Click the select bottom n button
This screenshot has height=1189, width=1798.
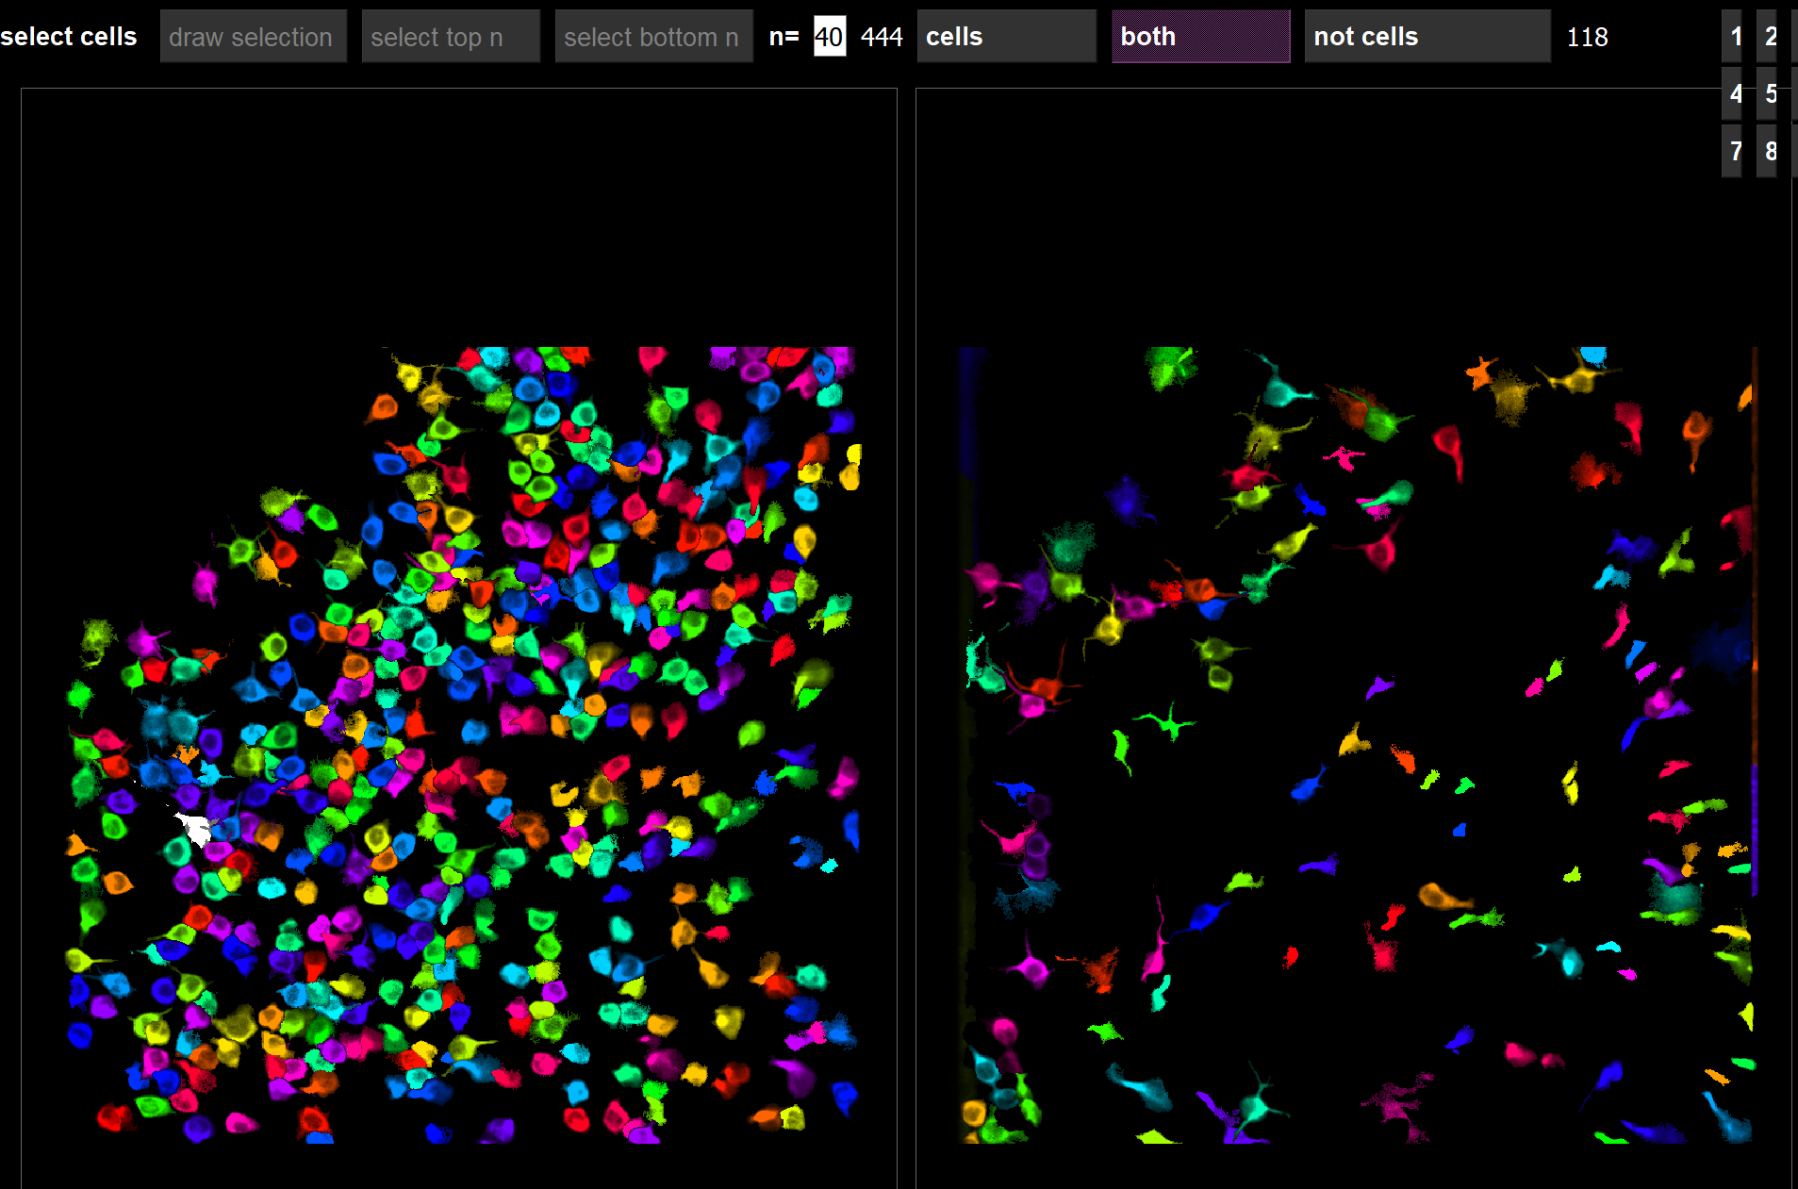(652, 36)
